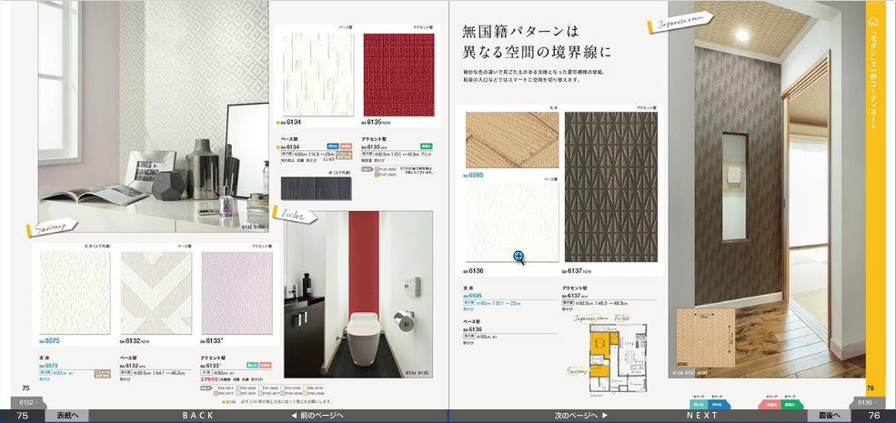Jump to last page with 最後へ

point(829,415)
